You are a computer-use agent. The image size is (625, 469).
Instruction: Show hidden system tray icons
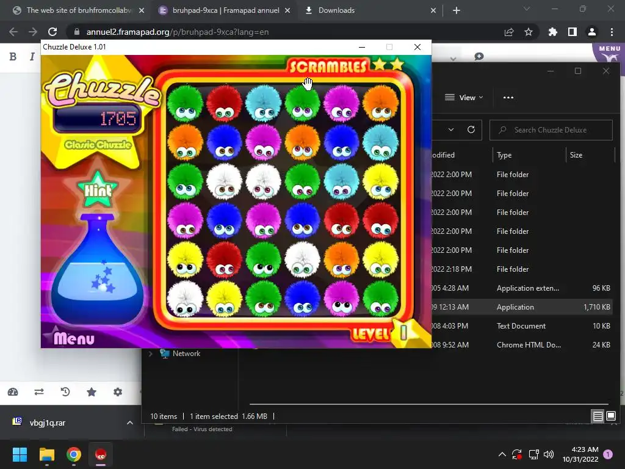tap(502, 454)
